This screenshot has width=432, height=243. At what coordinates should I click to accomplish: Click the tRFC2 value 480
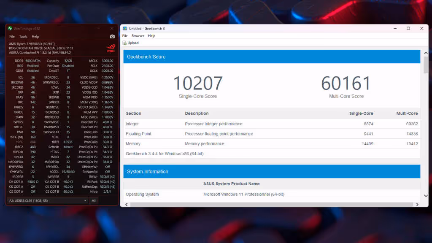(x=33, y=147)
